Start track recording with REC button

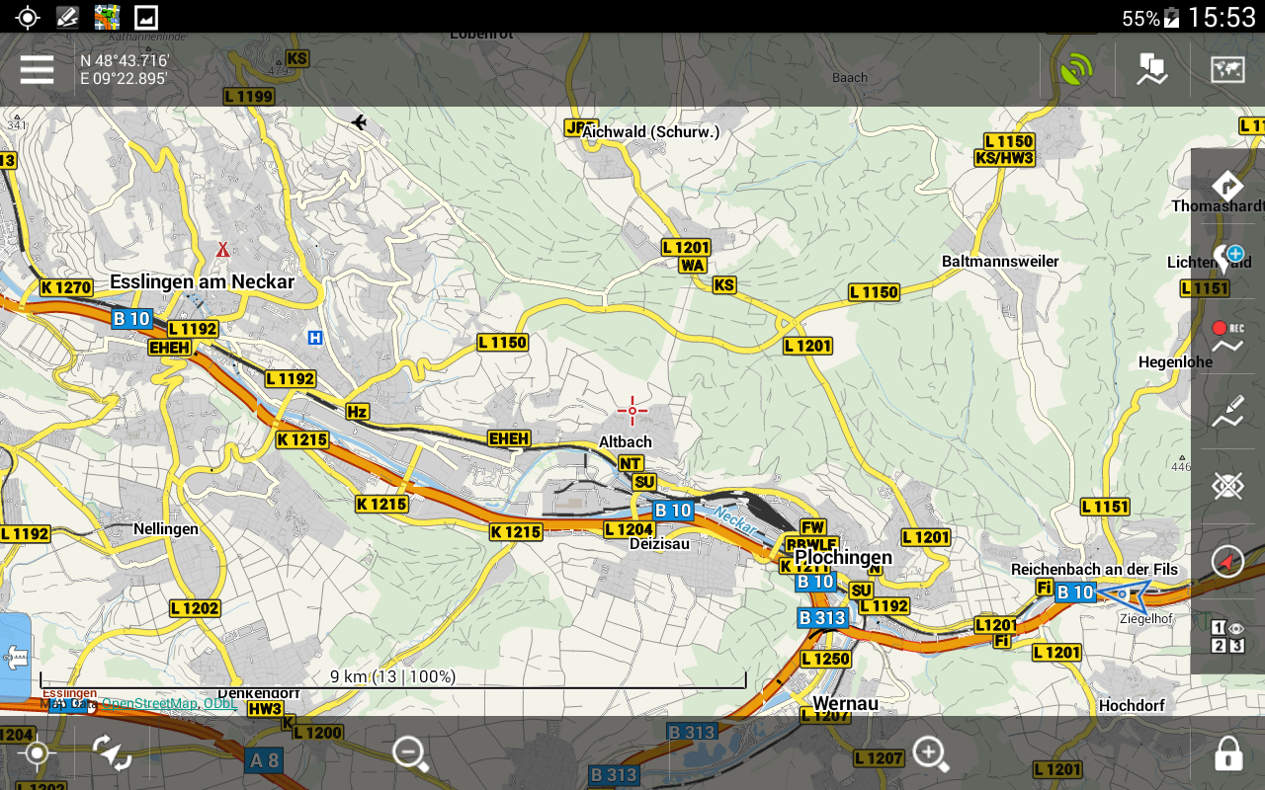click(1227, 337)
